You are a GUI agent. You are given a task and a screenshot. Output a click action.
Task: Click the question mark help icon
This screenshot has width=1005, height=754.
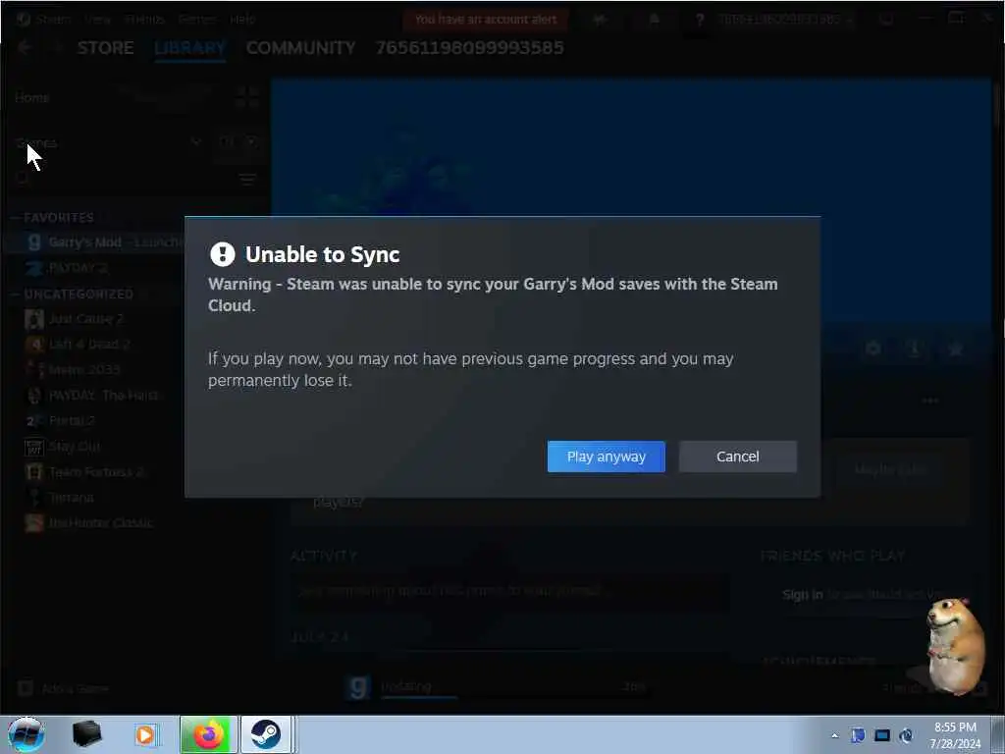point(700,20)
